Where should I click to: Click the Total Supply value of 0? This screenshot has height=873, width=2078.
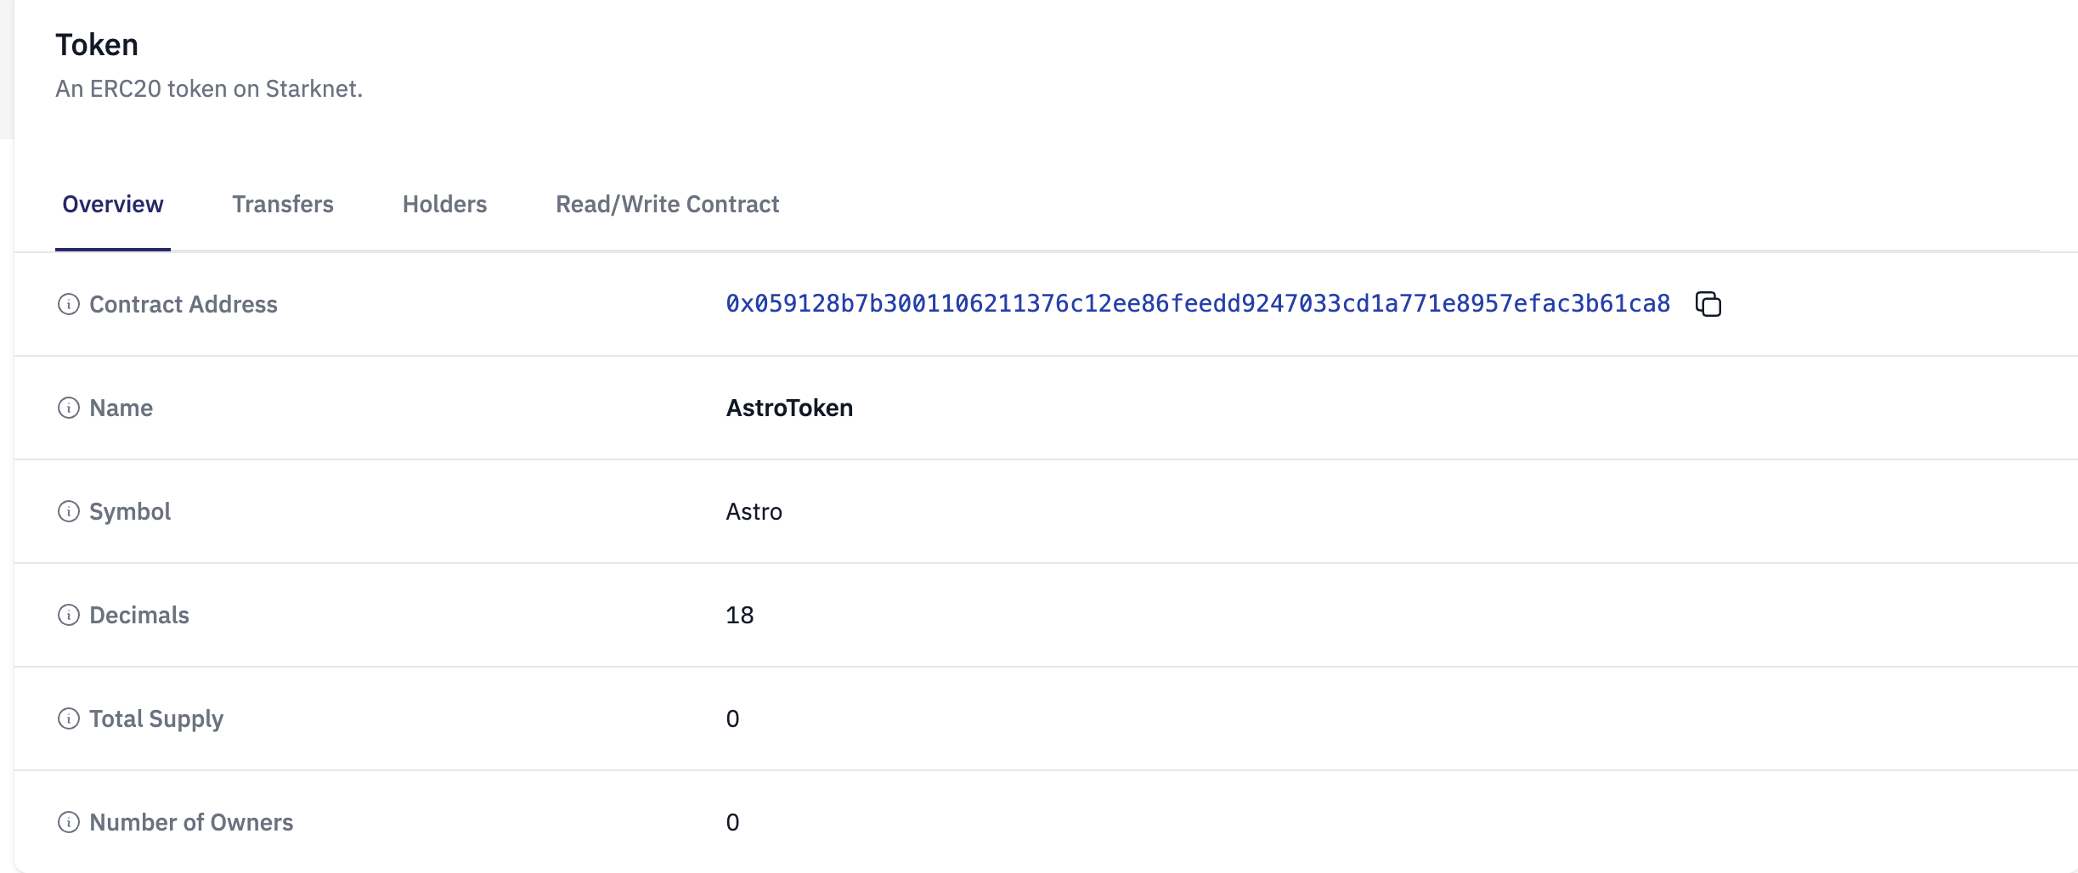[732, 718]
